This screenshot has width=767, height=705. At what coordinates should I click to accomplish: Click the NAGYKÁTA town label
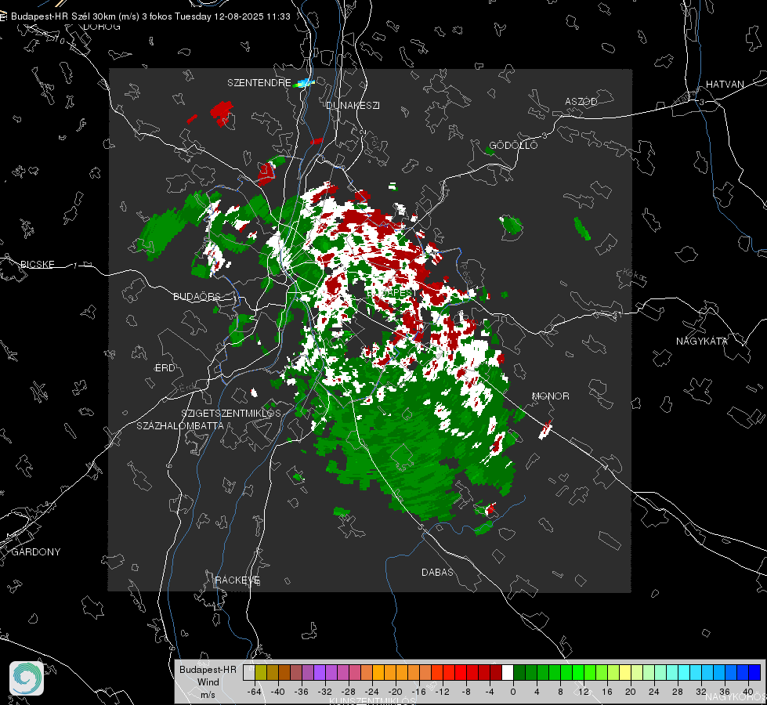pos(702,342)
